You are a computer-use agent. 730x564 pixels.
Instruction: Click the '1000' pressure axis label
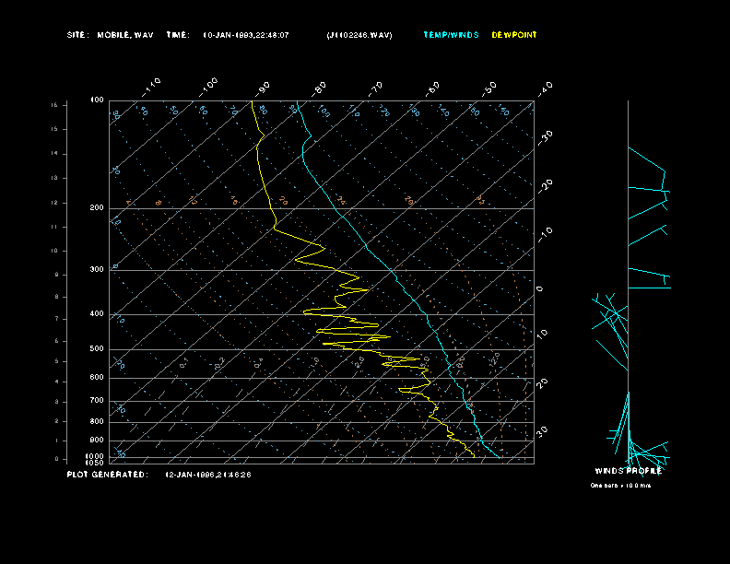click(95, 456)
